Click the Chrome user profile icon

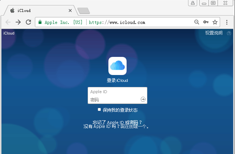click(x=193, y=3)
